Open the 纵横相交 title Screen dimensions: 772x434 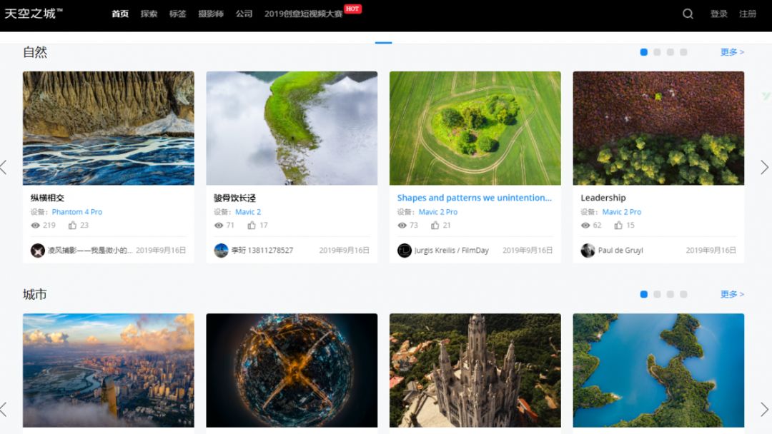[47, 198]
